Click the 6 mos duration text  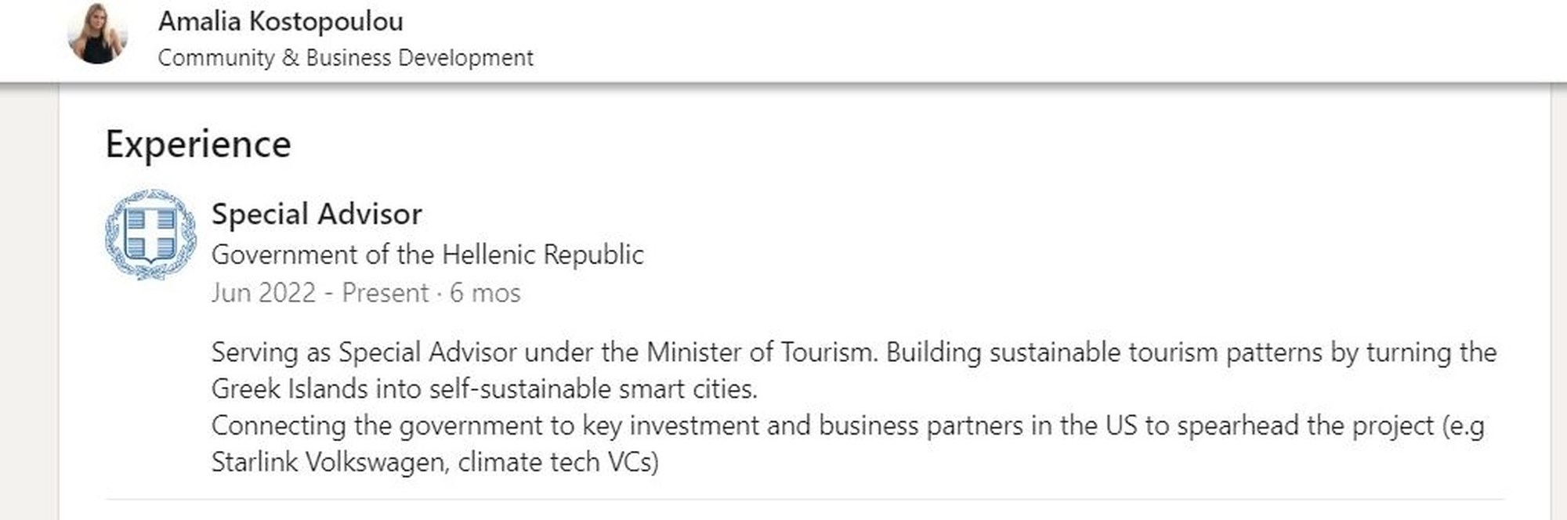[x=485, y=293]
